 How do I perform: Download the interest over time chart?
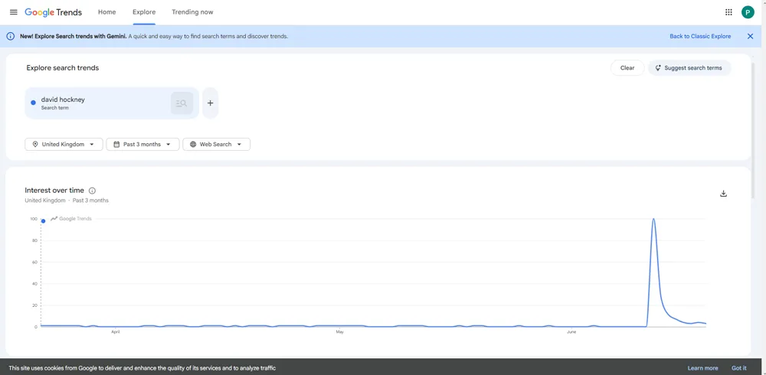tap(724, 194)
